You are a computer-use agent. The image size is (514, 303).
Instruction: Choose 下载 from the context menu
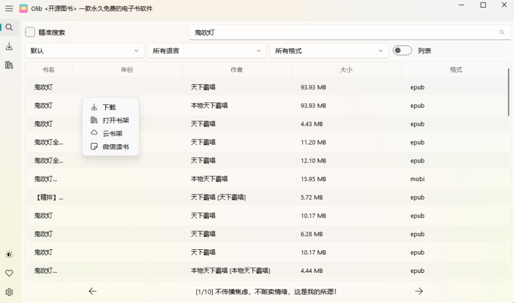click(109, 107)
